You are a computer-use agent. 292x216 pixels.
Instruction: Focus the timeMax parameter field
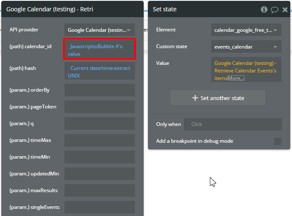[99, 140]
